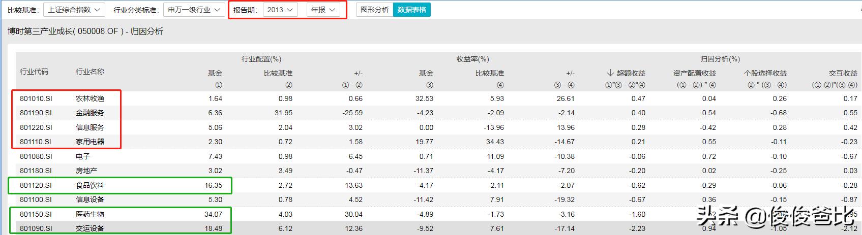
Task: Select row code 801110.SI
Action: [36, 142]
